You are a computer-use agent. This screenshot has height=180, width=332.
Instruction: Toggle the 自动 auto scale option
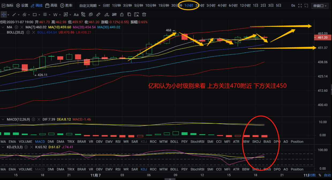click(x=327, y=175)
